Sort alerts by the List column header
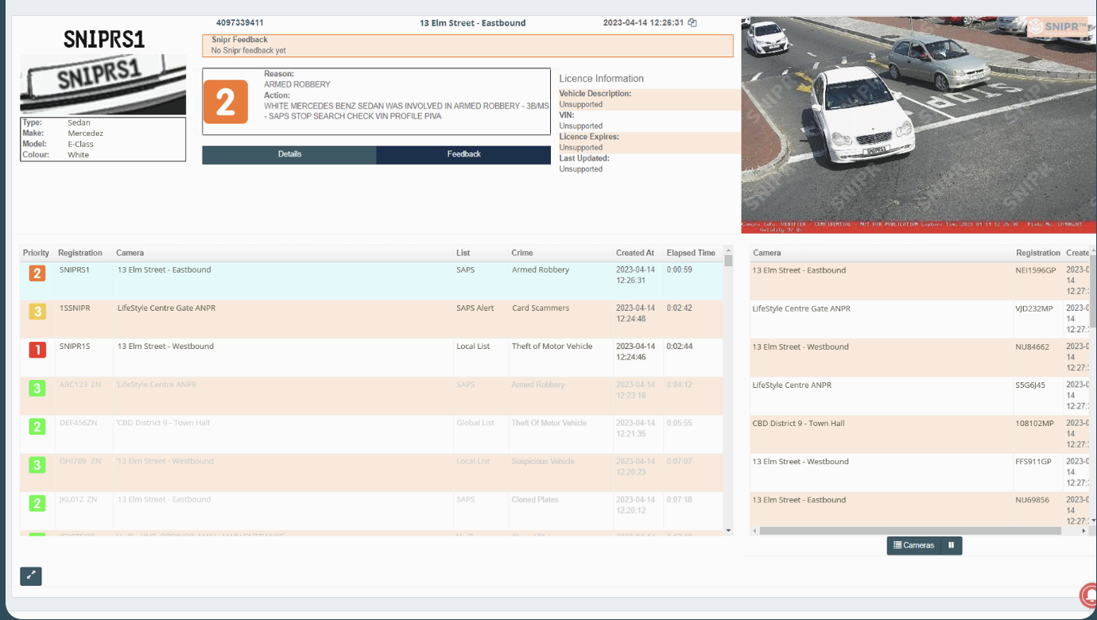 click(x=463, y=253)
